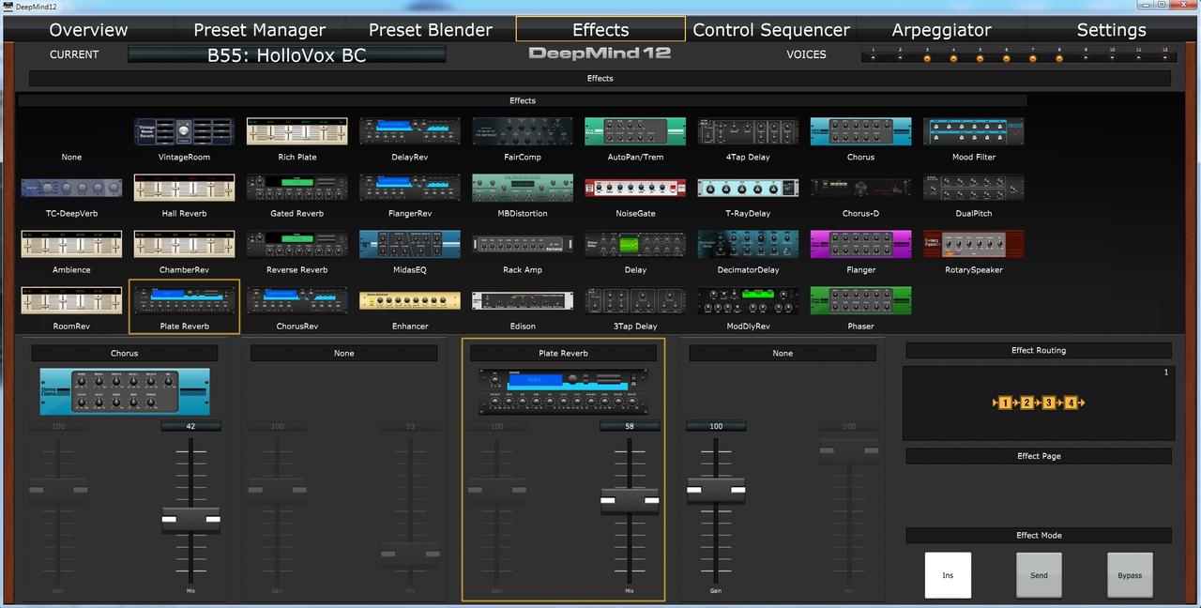This screenshot has height=608, width=1201.
Task: Select the Rack Amp effect
Action: [522, 244]
